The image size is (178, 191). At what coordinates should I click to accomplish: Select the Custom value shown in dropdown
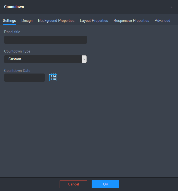(15, 59)
